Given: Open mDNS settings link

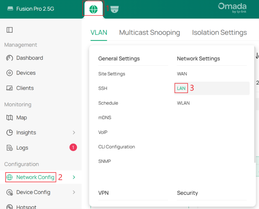Looking at the screenshot, I should coord(105,117).
